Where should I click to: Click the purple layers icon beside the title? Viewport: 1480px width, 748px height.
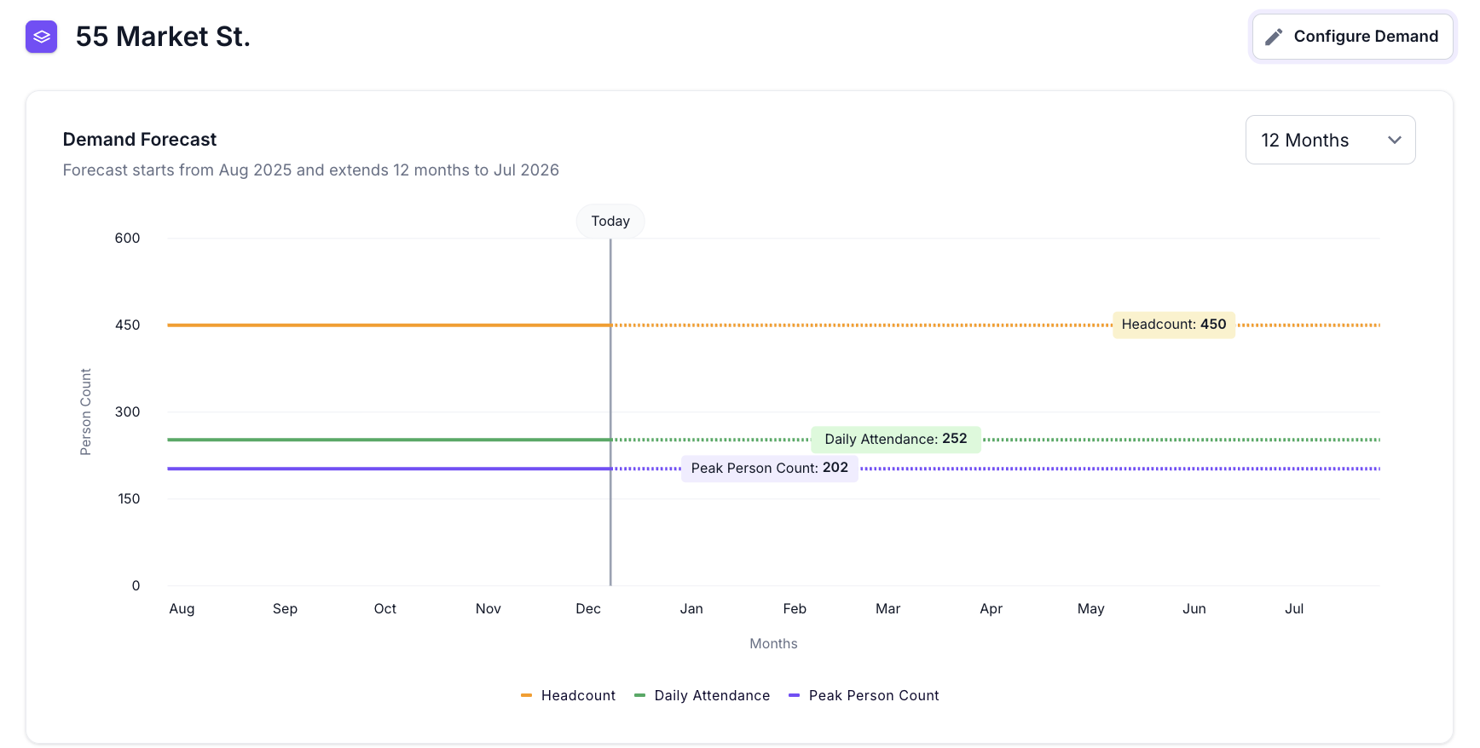pos(41,37)
